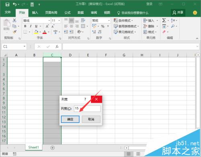
Task: Increase font size with large A icon
Action: click(x=47, y=26)
